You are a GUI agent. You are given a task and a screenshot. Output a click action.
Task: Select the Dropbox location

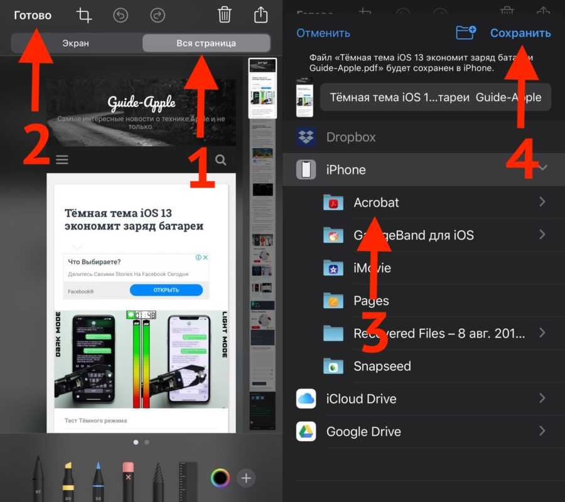(423, 137)
